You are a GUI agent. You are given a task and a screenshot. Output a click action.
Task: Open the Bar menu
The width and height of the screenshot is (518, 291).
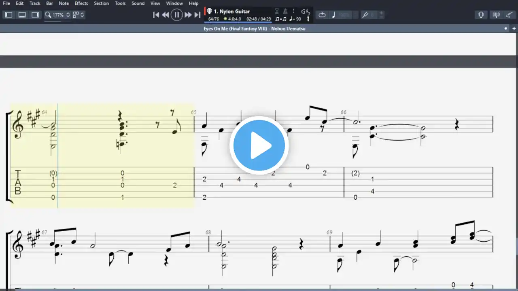click(49, 3)
